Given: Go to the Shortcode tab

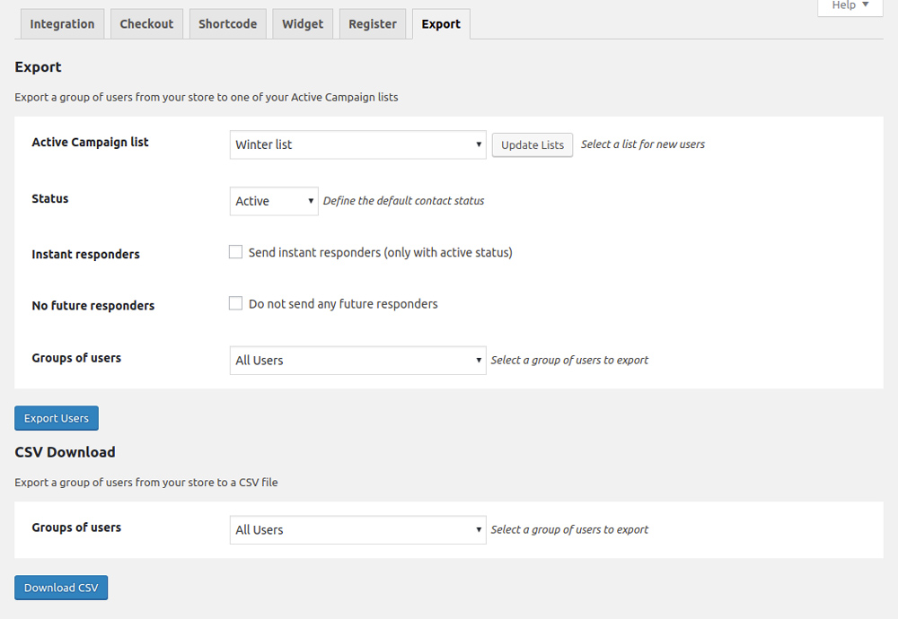Looking at the screenshot, I should click(x=227, y=24).
